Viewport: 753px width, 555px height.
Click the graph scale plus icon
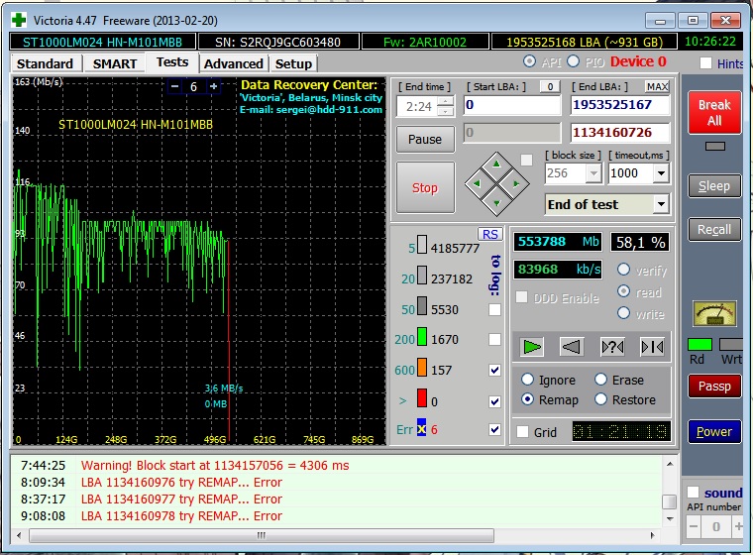coord(212,87)
